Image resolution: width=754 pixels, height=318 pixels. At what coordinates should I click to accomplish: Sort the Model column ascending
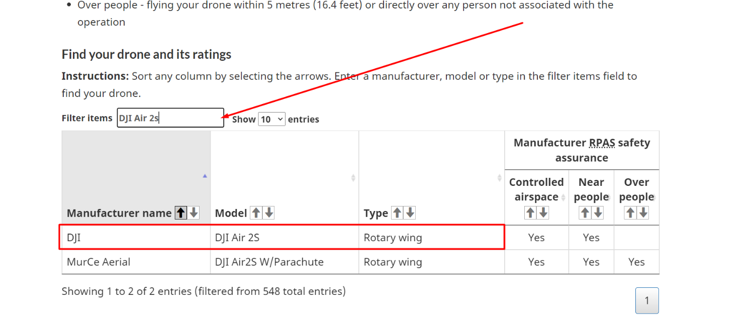tap(257, 213)
